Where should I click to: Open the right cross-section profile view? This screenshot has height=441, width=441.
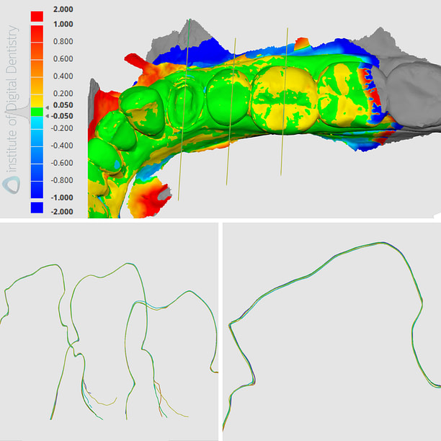tap(331, 331)
